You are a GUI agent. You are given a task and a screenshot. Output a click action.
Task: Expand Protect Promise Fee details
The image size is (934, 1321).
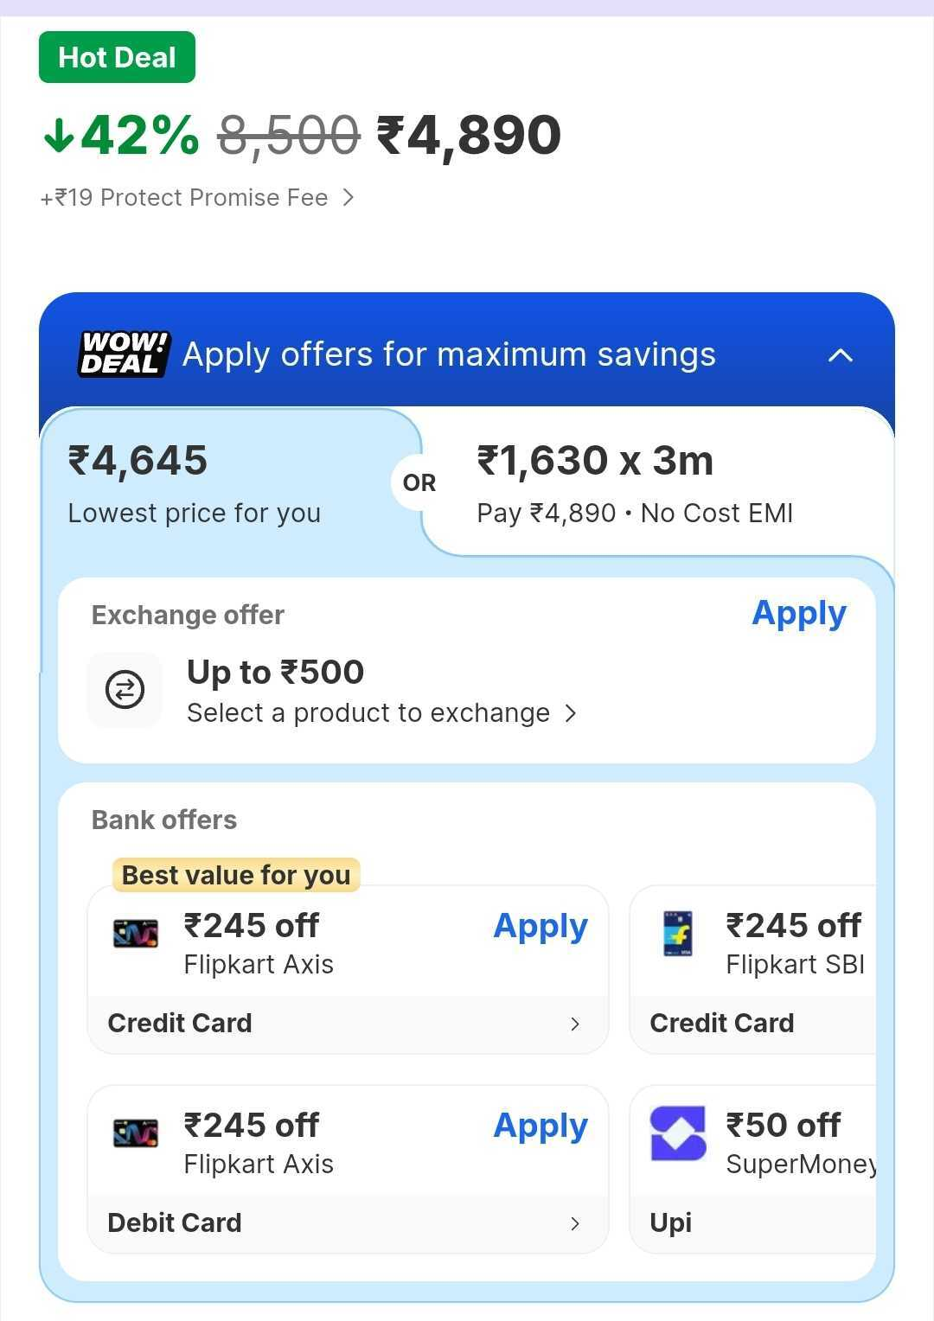tap(348, 198)
